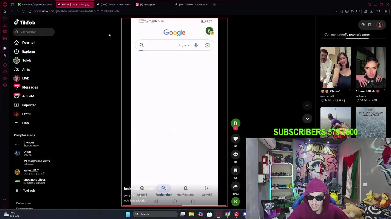Seek the video using the progress bar
The image size is (391, 219).
[x=174, y=206]
